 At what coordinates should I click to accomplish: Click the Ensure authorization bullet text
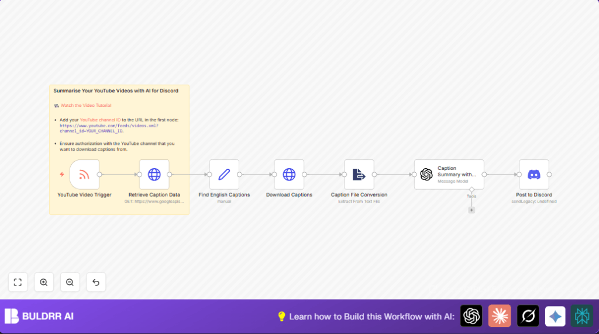[x=117, y=147]
